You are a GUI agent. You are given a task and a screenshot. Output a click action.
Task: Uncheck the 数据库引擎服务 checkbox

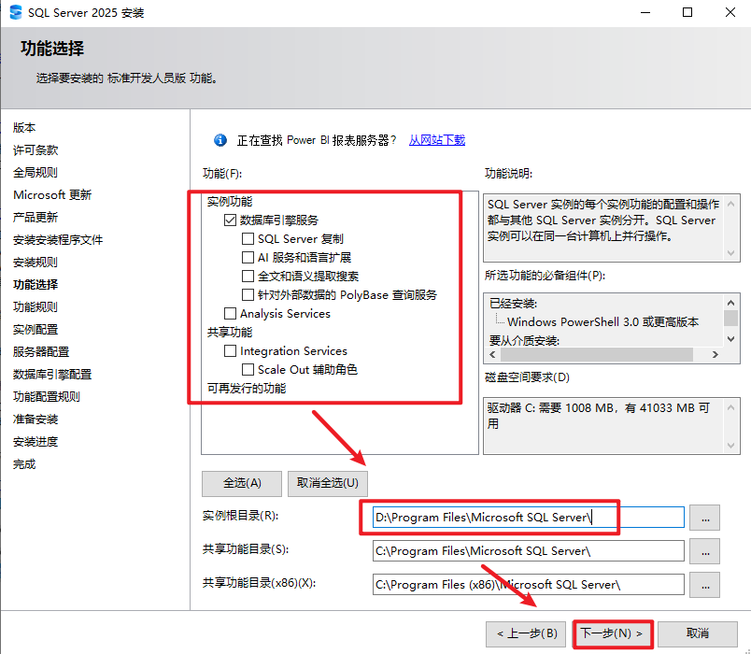[230, 220]
